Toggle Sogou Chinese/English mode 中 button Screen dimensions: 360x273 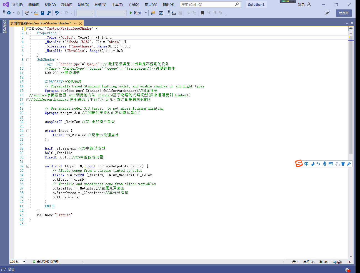point(306,164)
